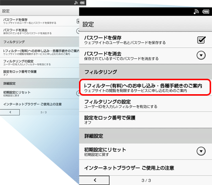The image size is (212, 185).
Task: Tap the back arrow button in background screen
Action: pos(10,112)
